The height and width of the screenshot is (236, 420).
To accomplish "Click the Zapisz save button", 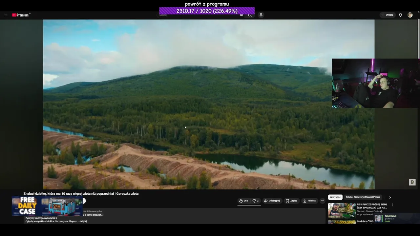I will (291, 201).
